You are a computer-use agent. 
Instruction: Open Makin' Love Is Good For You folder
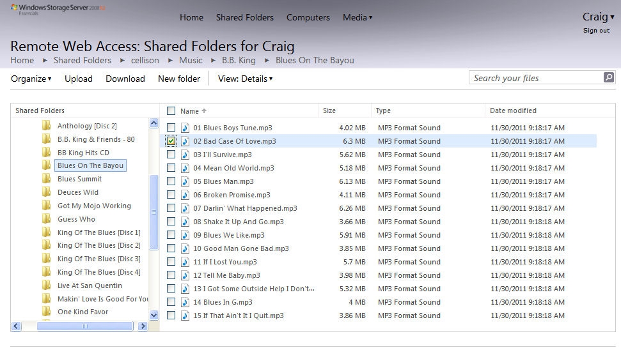tap(102, 299)
